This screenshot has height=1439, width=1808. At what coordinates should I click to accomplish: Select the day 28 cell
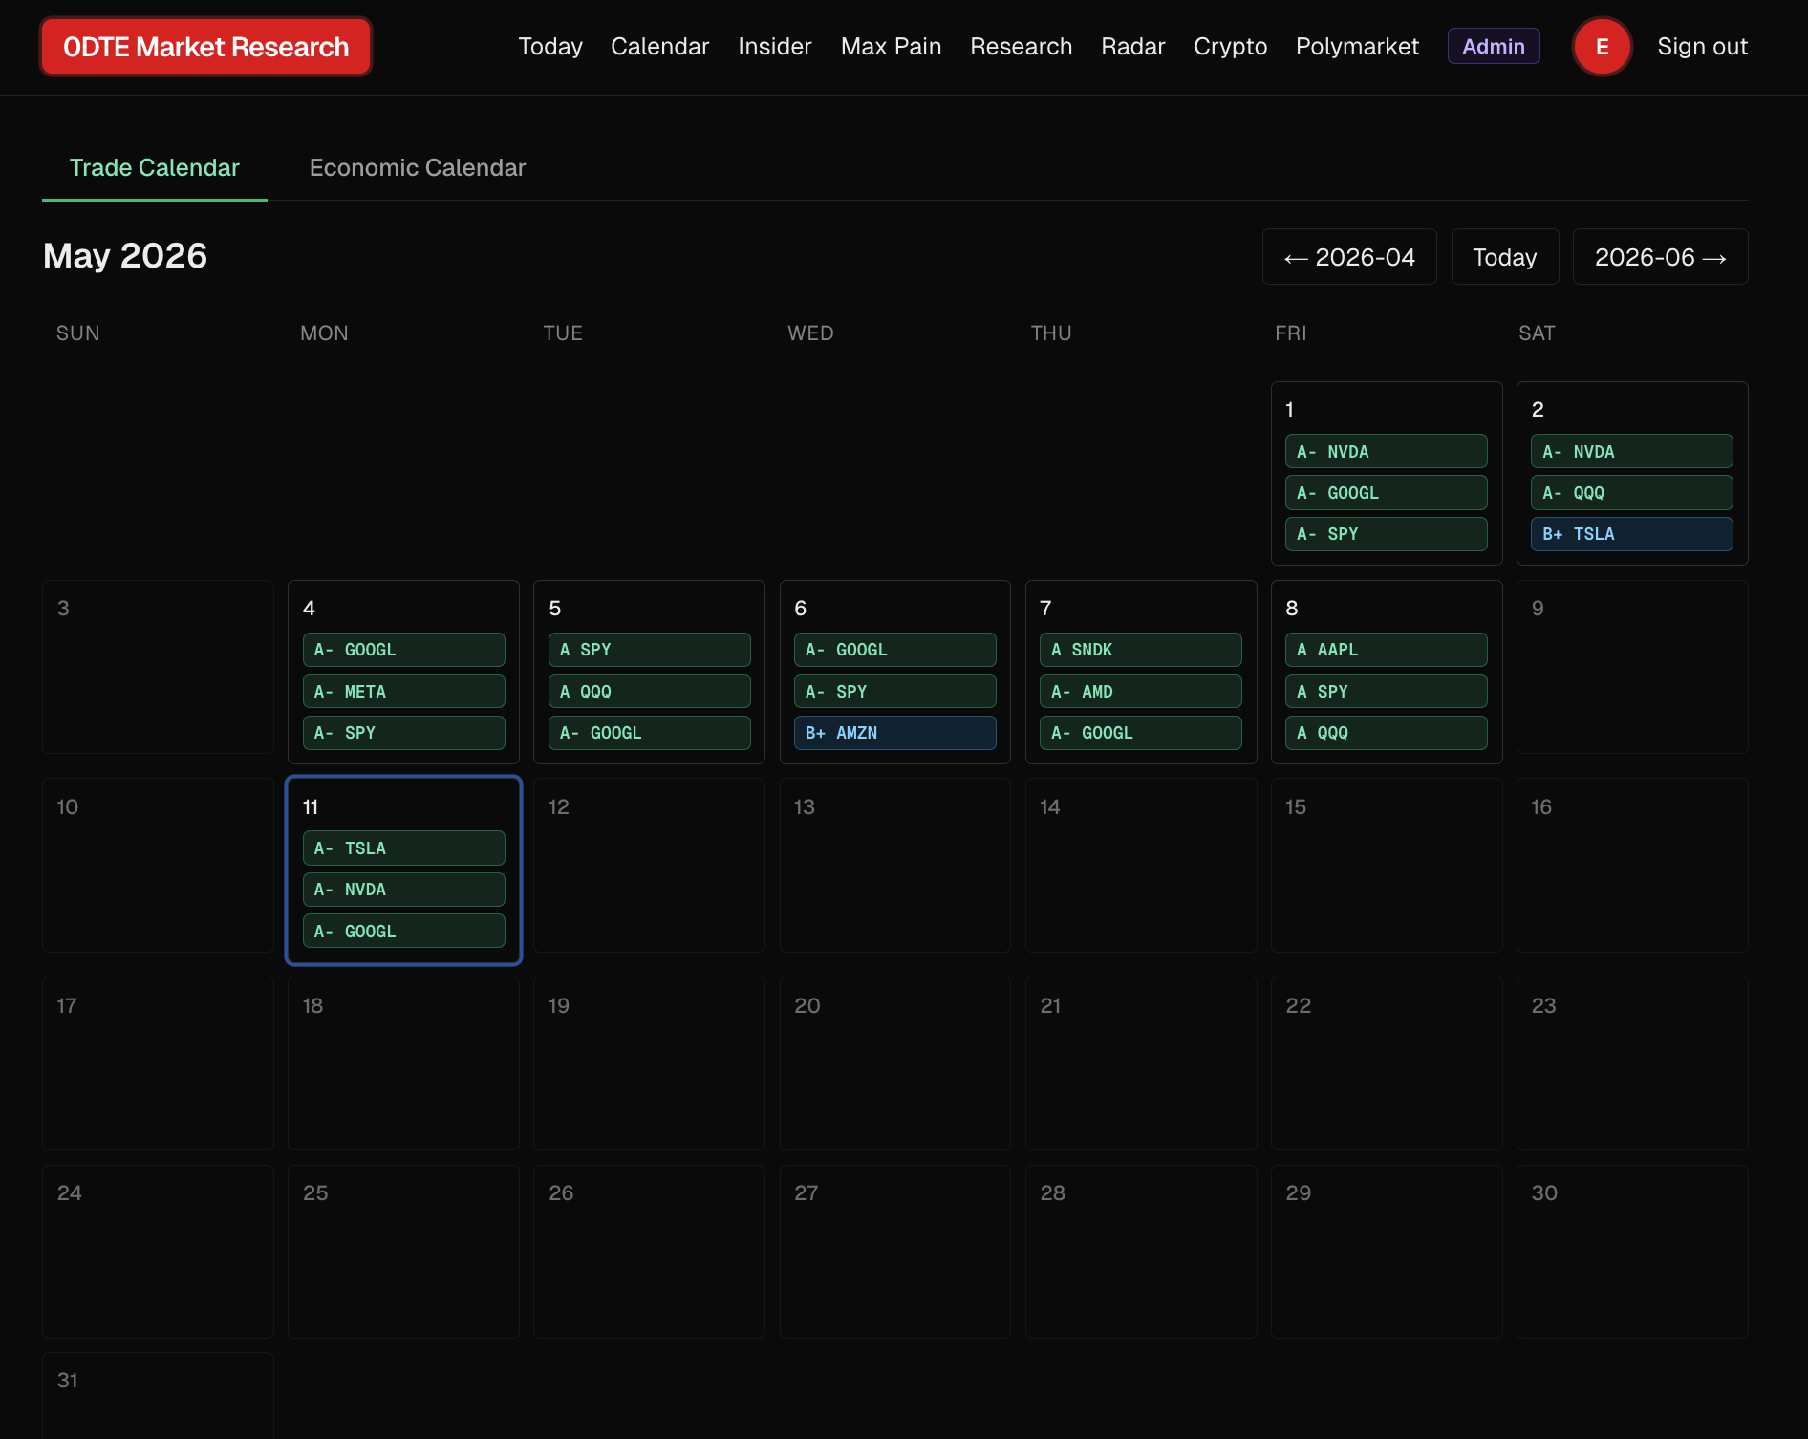point(1141,1252)
